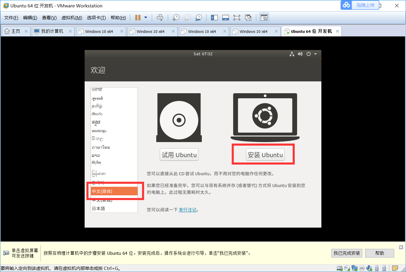
Task: Click the CD/DVD drive status bar icon
Action: pyautogui.click(x=347, y=268)
